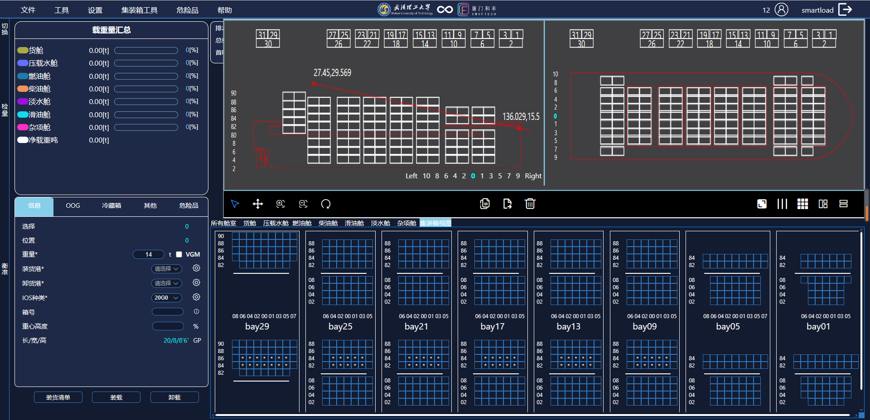Enable the VGM checkbox

[x=179, y=254]
